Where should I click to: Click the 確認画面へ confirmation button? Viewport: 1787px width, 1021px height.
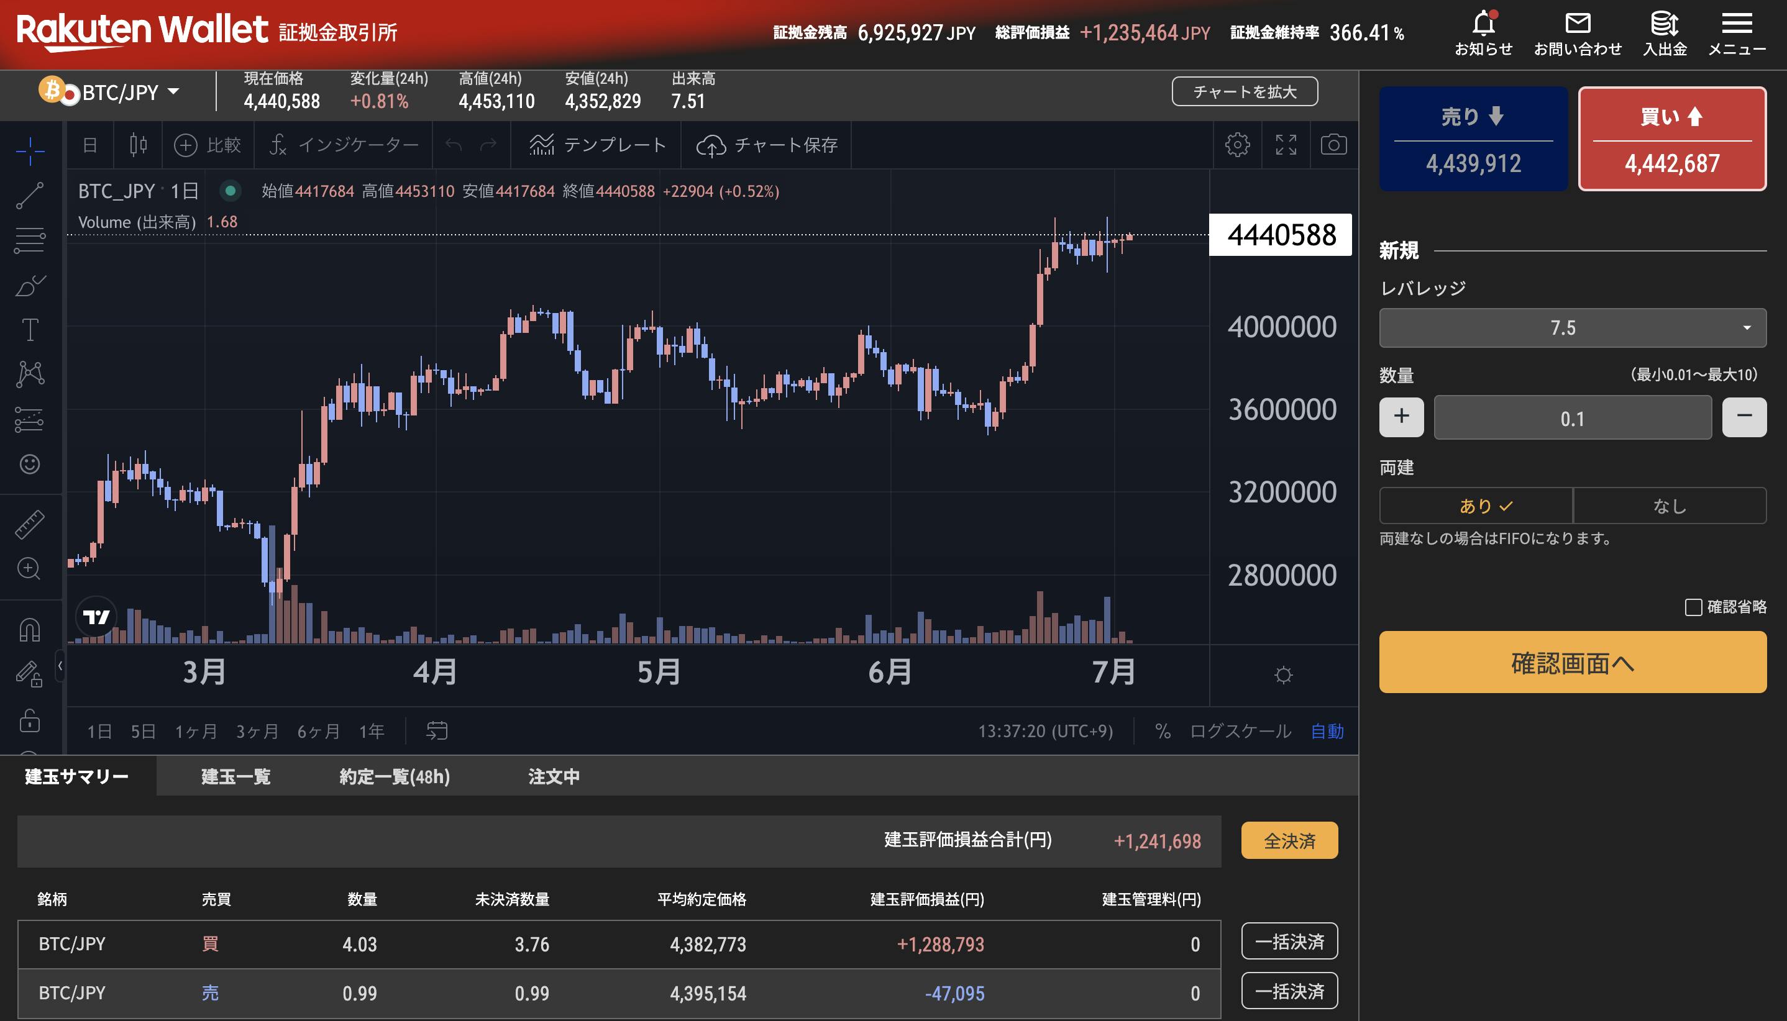(1572, 662)
